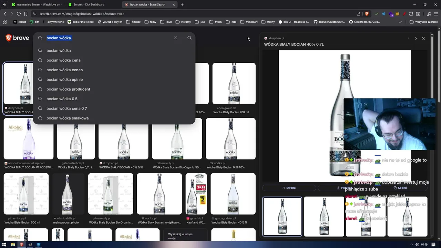Open the gazetki.pl Kaufland flyer image
This screenshot has width=441, height=248.
196,194
